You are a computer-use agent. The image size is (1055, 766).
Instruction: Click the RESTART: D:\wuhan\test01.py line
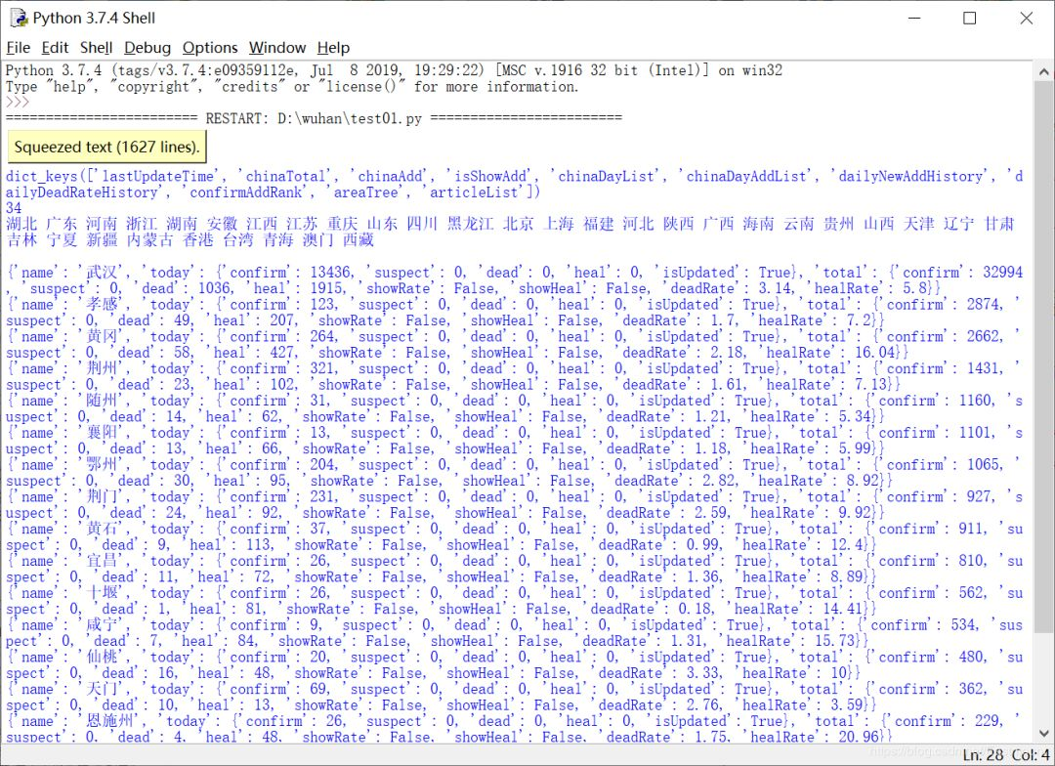pyautogui.click(x=315, y=118)
